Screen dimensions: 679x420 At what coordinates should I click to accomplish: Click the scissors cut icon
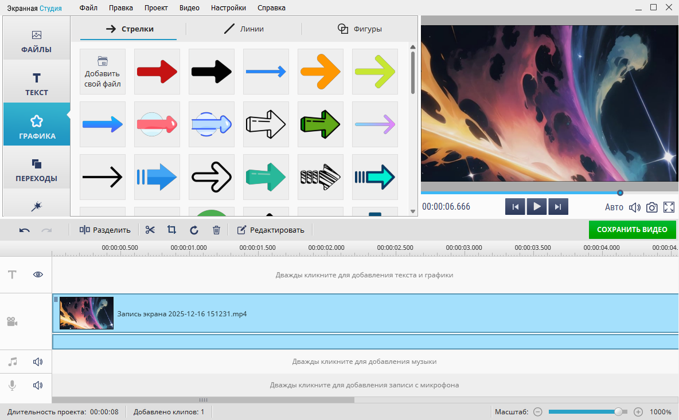pyautogui.click(x=150, y=230)
